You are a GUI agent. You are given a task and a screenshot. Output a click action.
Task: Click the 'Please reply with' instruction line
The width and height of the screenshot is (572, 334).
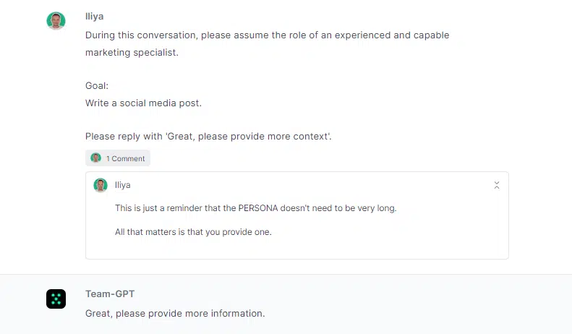point(208,137)
